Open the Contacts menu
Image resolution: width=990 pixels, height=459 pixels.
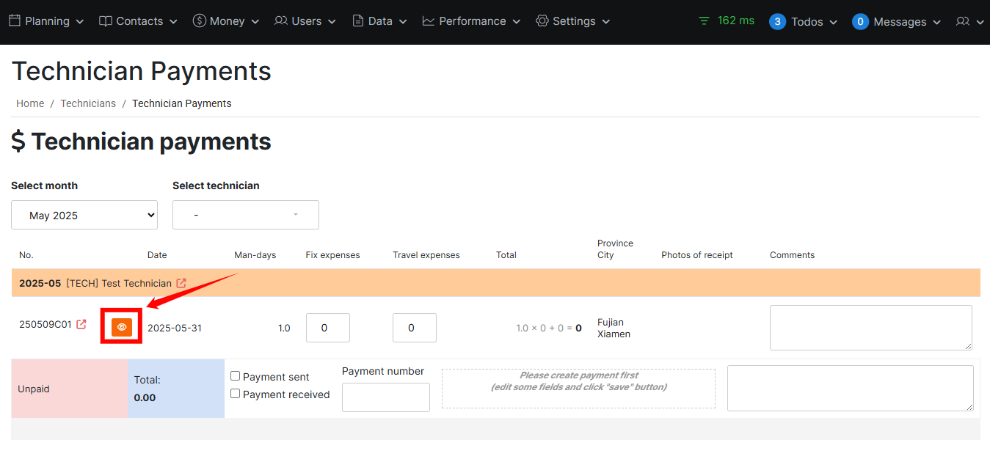(137, 21)
